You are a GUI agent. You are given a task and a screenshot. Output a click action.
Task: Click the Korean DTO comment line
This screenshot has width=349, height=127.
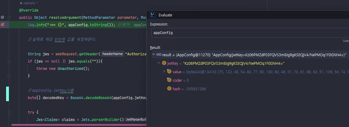point(62,39)
